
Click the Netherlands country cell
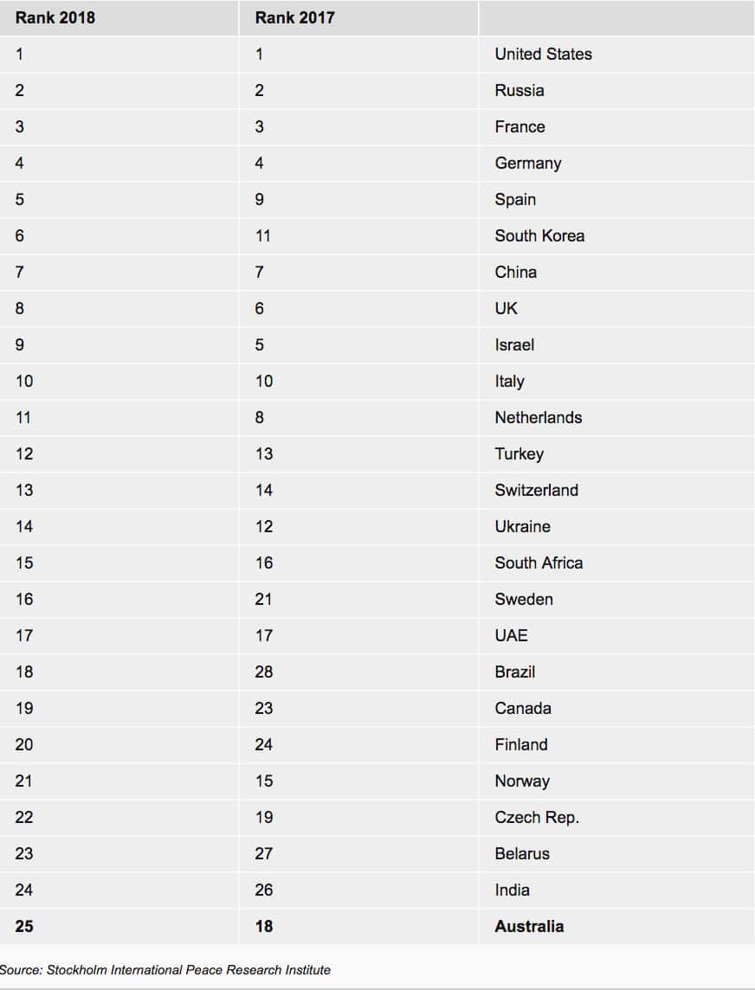tap(538, 417)
